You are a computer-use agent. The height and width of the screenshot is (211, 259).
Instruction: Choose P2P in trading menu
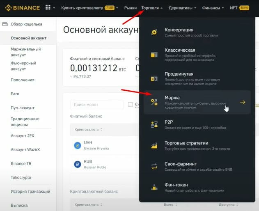197,124
